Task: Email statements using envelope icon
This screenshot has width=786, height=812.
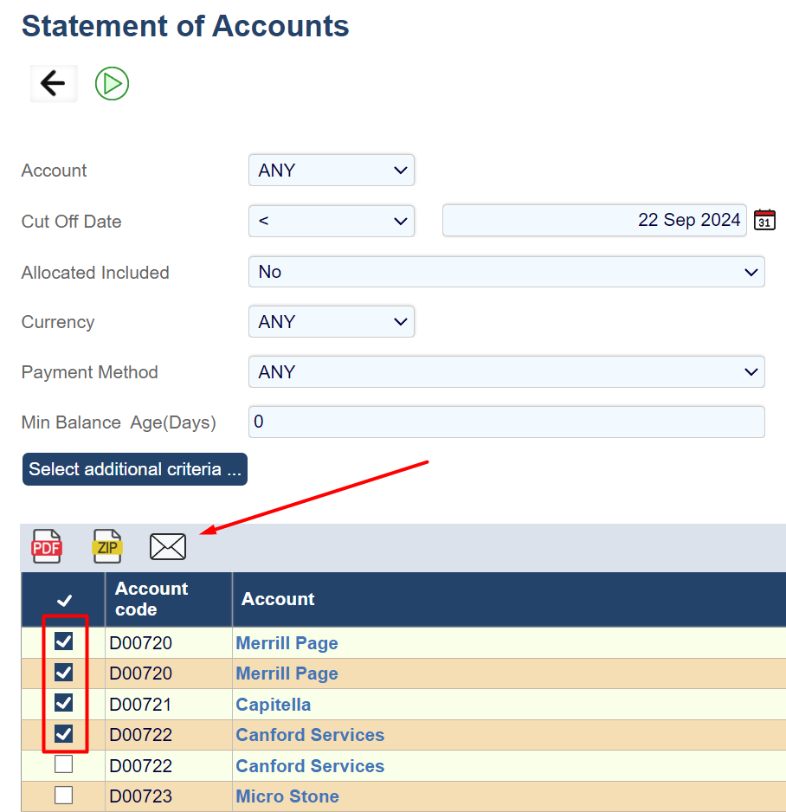Action: click(x=168, y=546)
